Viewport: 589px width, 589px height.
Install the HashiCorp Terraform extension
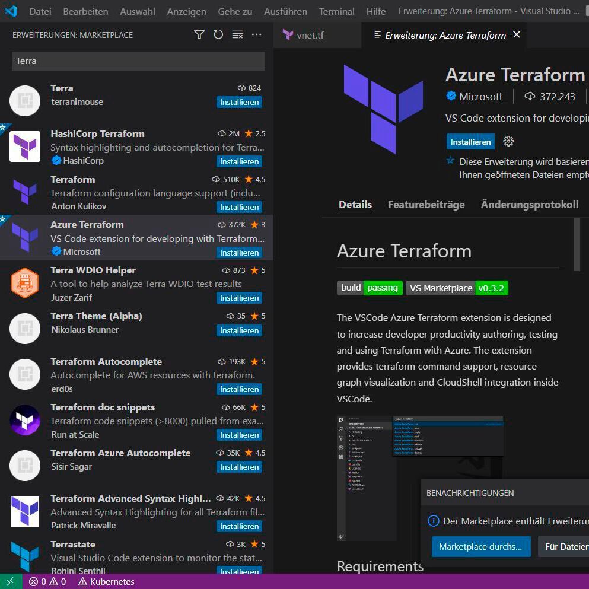tap(239, 161)
